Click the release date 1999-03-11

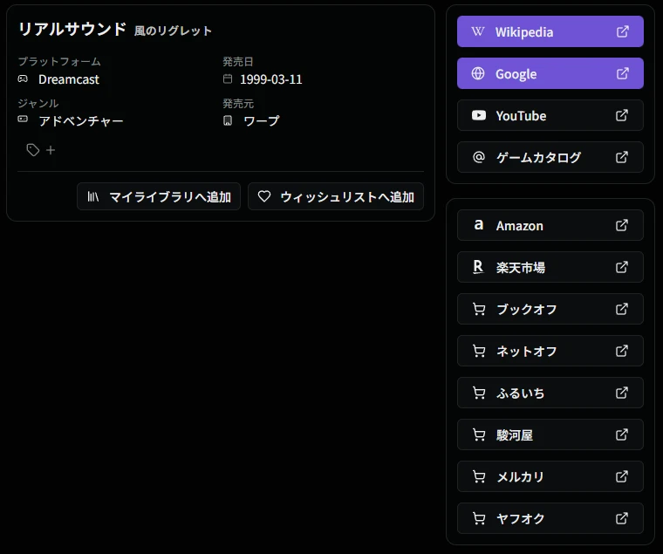pos(271,79)
